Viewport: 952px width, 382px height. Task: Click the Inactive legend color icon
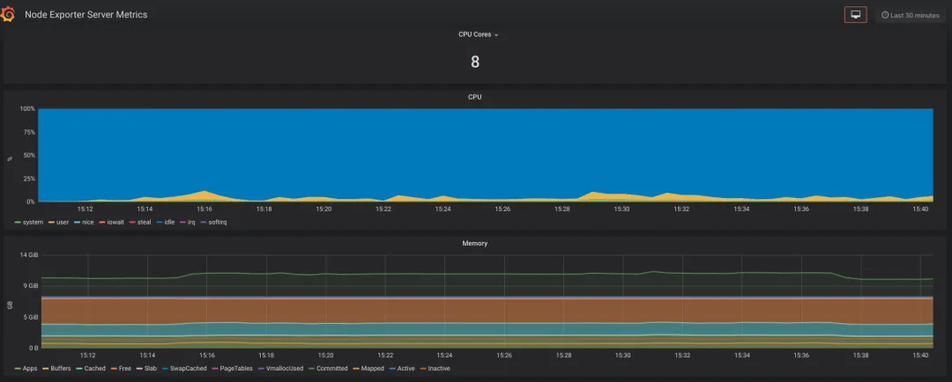coord(421,368)
